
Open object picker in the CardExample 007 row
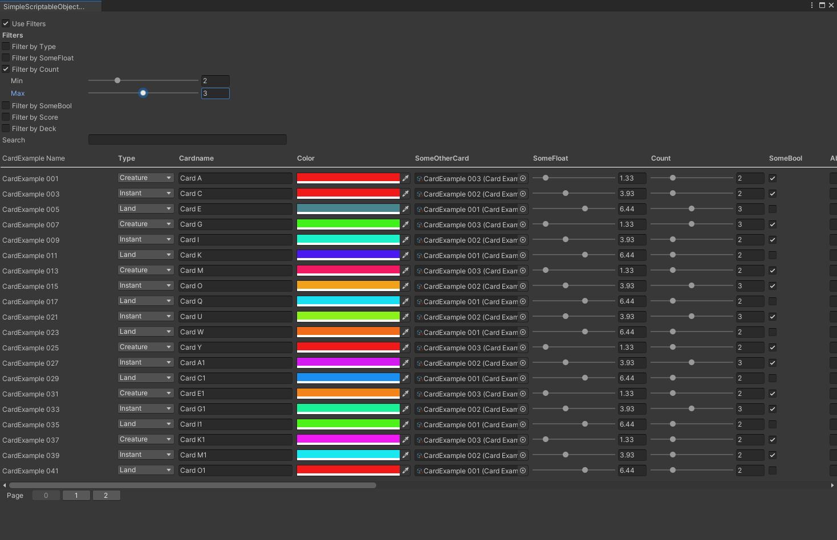[x=523, y=224]
